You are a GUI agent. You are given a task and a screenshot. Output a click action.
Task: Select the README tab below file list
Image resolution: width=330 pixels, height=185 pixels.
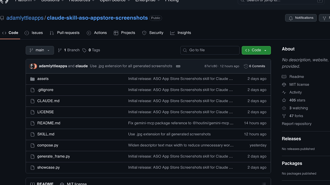click(x=42, y=184)
